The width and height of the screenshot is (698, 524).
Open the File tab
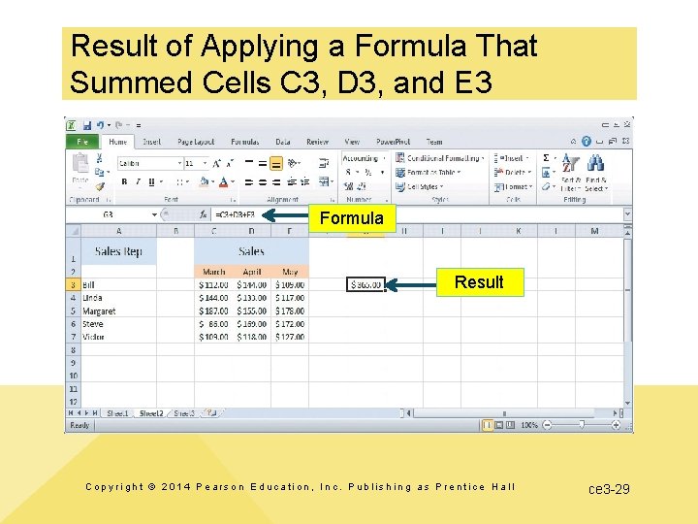[x=81, y=142]
